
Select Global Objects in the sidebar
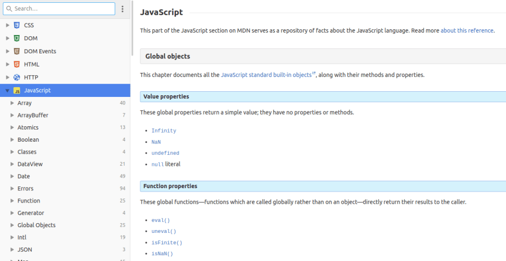click(x=65, y=225)
